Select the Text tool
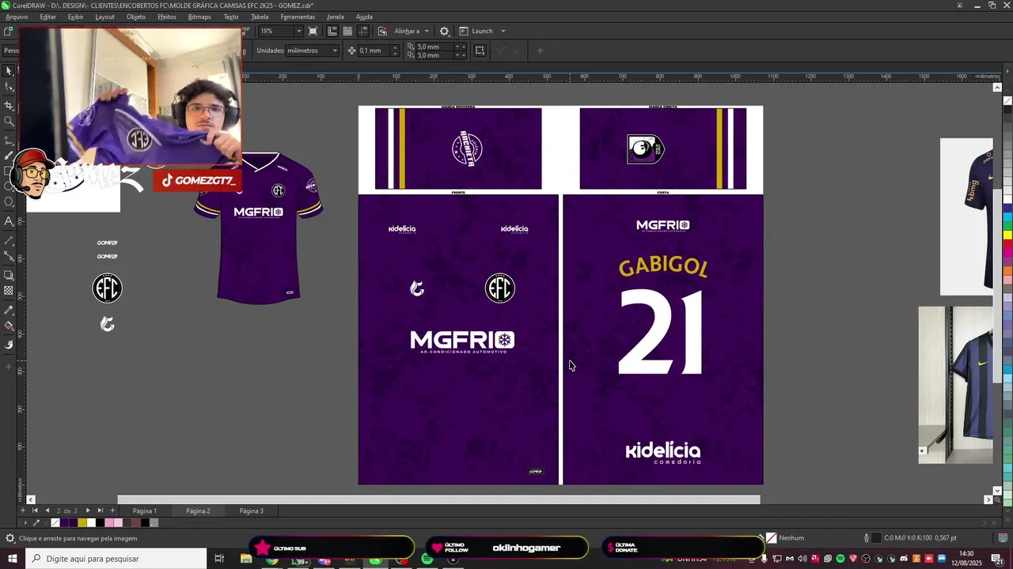 click(9, 221)
